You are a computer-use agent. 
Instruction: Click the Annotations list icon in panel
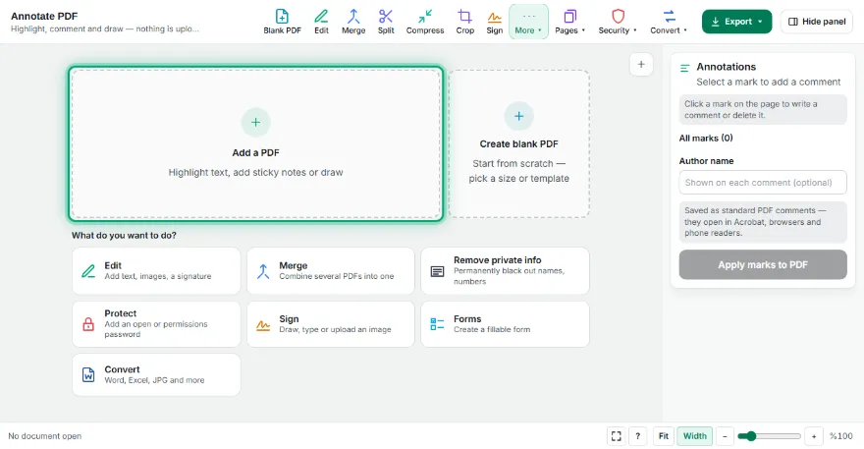(685, 69)
